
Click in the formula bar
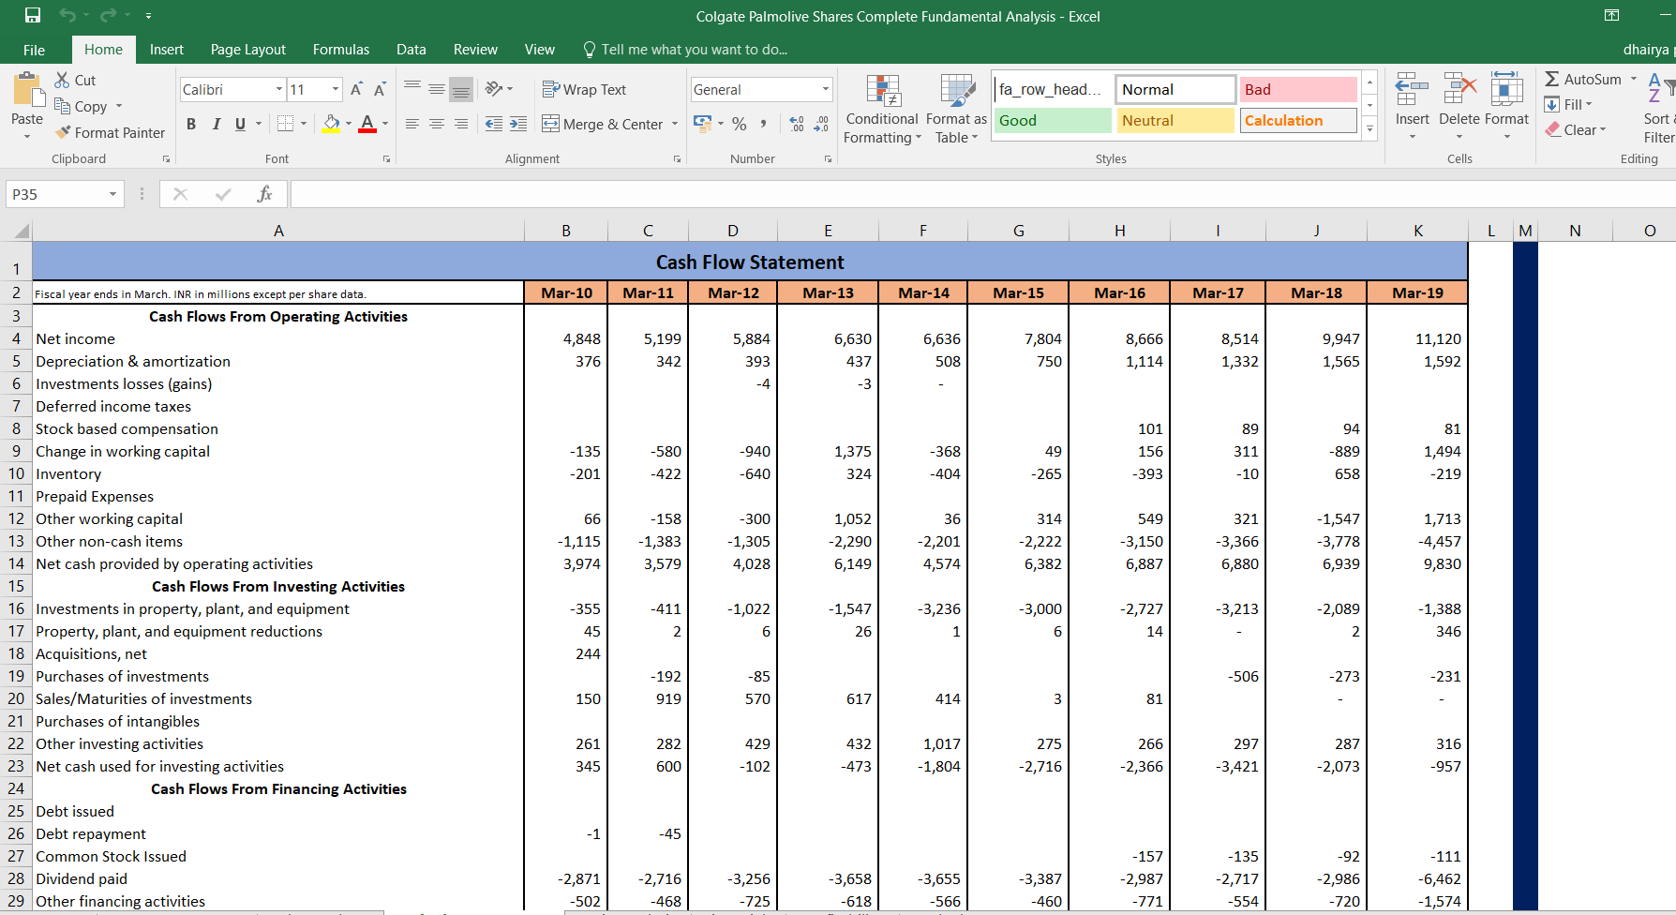[x=982, y=194]
